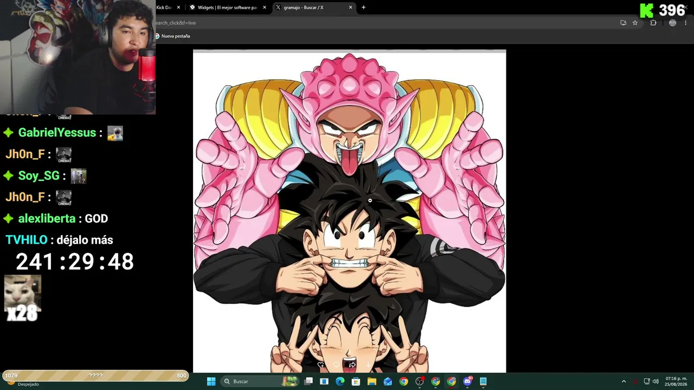Open the Windows Start menu
Viewport: 694px width, 390px height.
(x=211, y=381)
